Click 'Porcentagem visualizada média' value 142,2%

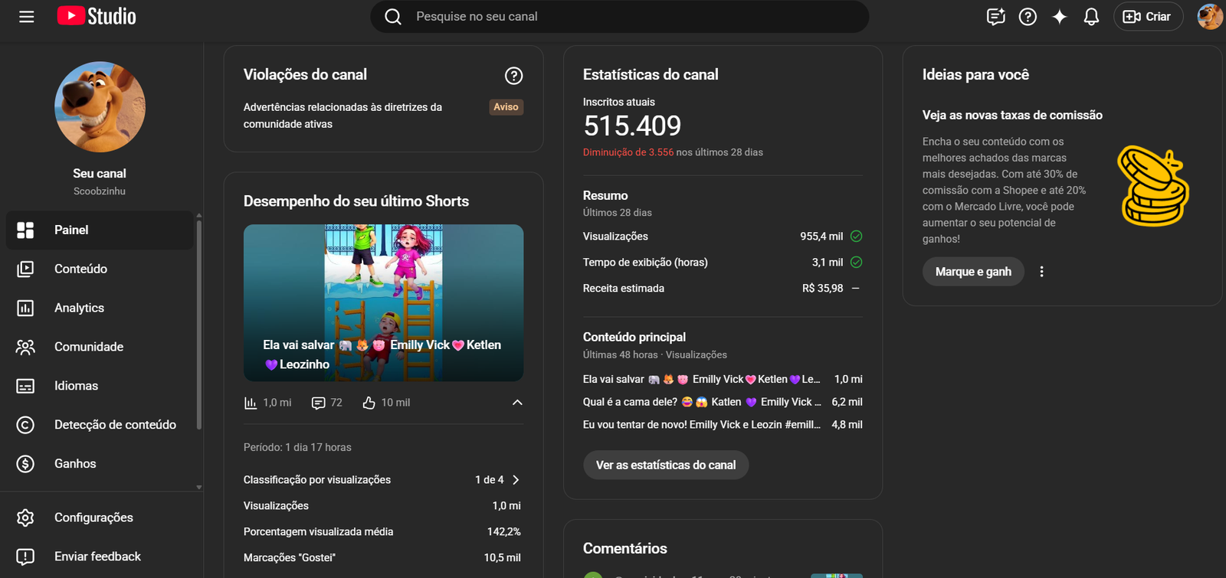coord(503,532)
